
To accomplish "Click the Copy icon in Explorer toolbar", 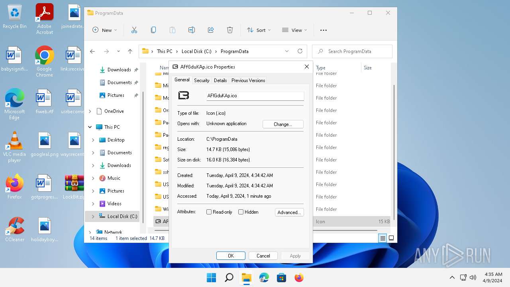I will (153, 30).
